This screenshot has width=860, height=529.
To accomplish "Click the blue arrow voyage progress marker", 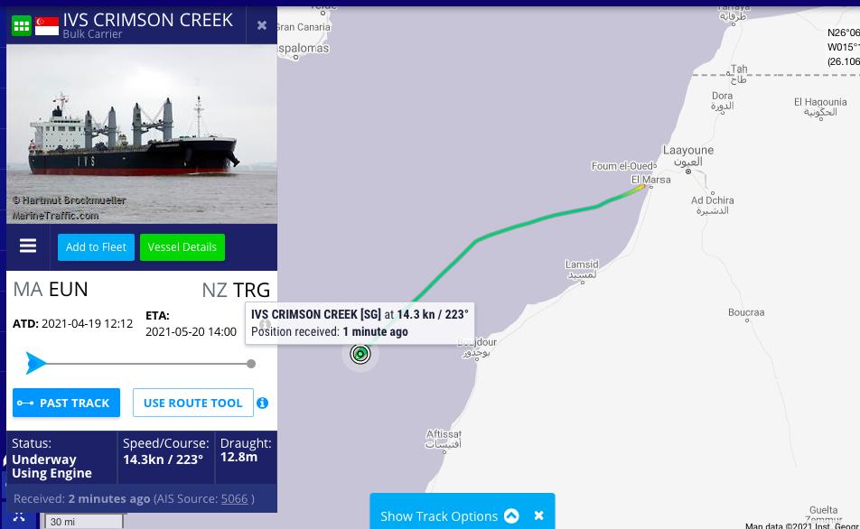I will click(35, 364).
